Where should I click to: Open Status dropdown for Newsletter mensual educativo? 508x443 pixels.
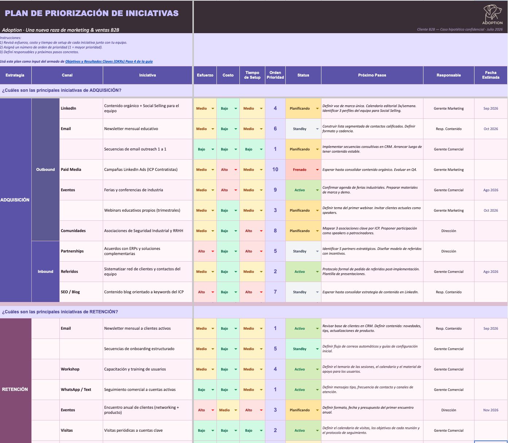click(317, 129)
